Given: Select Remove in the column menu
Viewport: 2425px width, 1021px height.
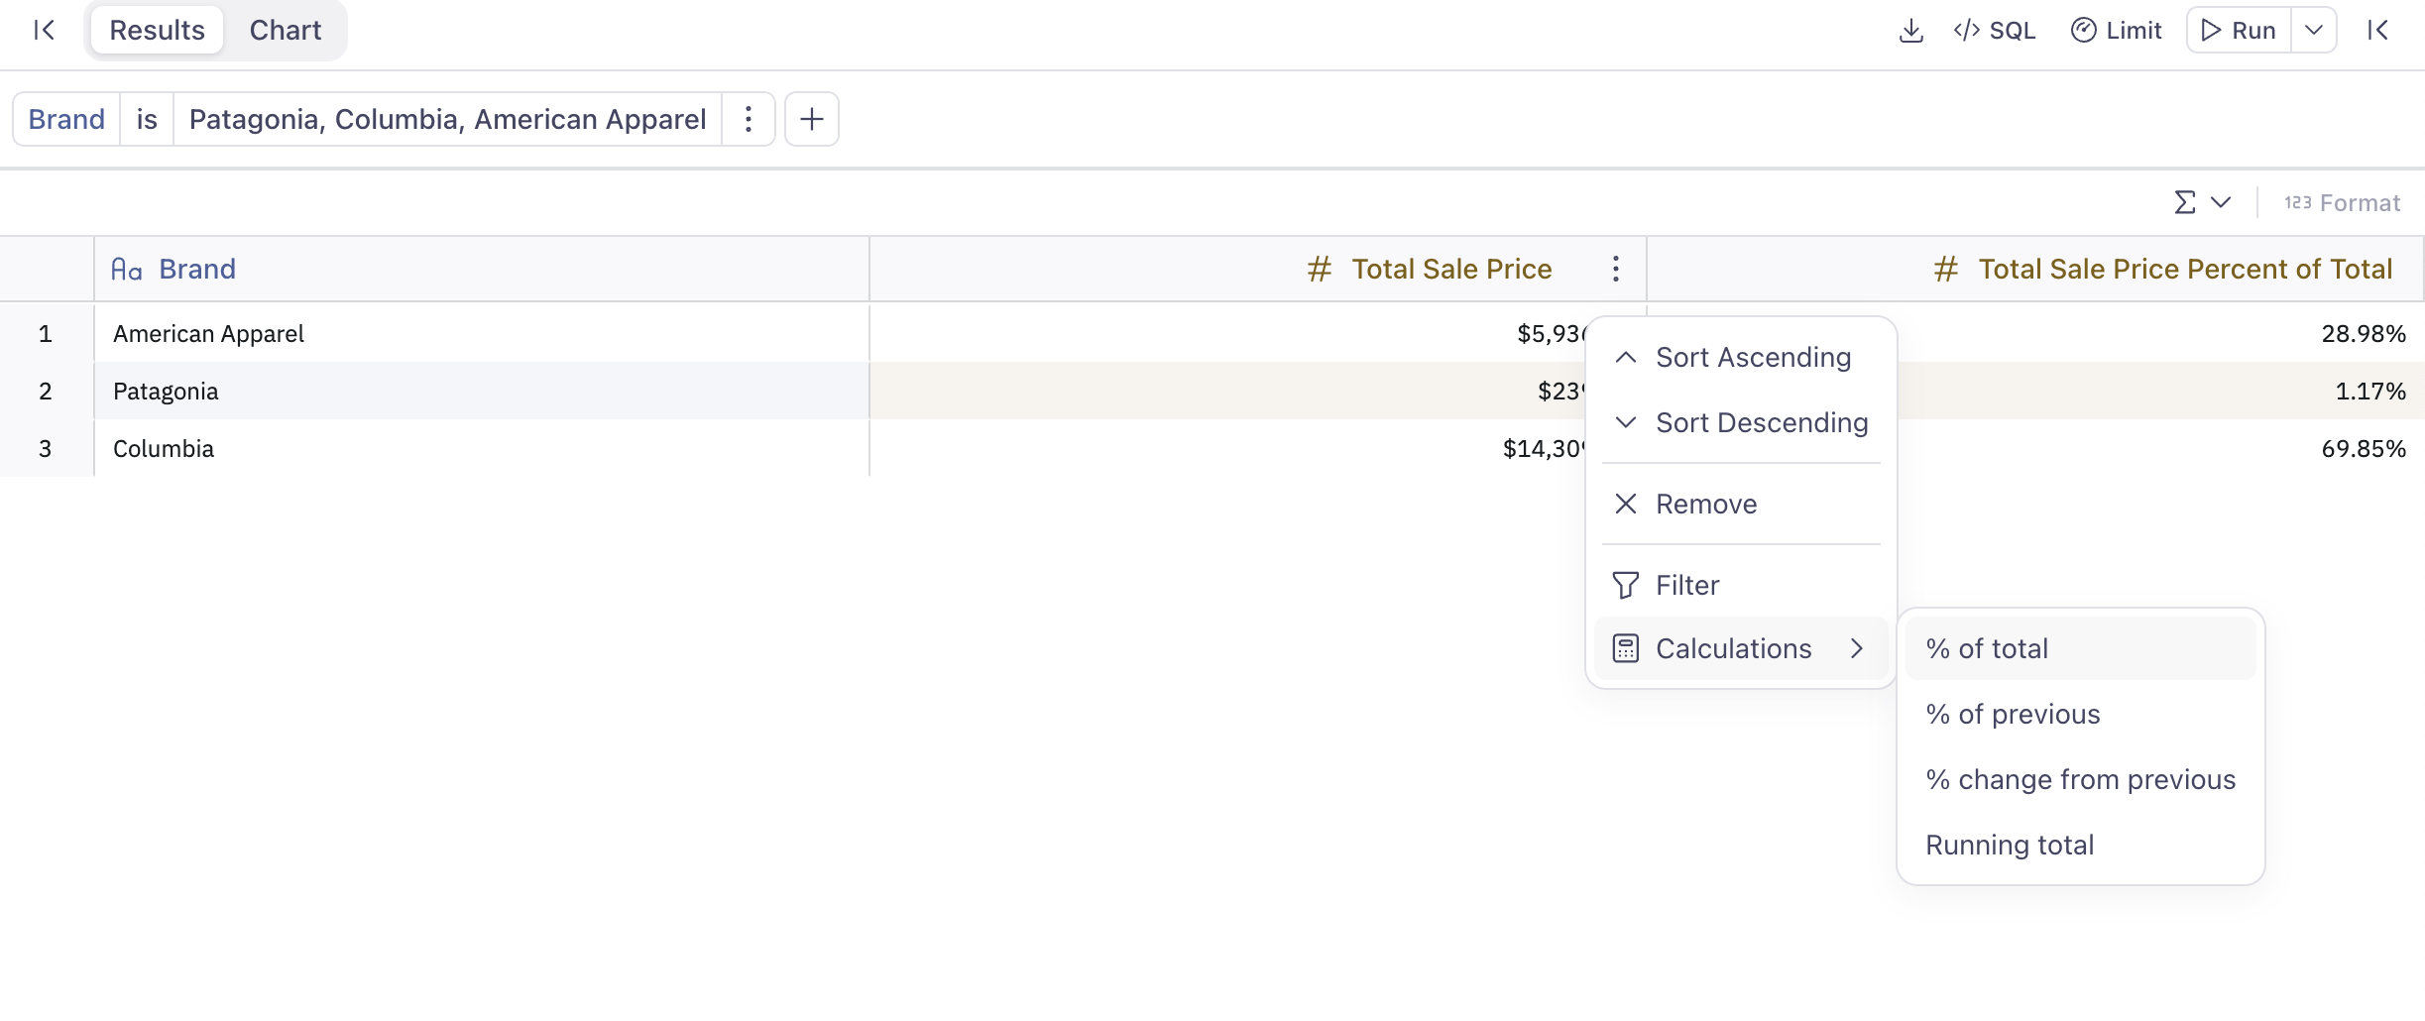Looking at the screenshot, I should [1705, 505].
